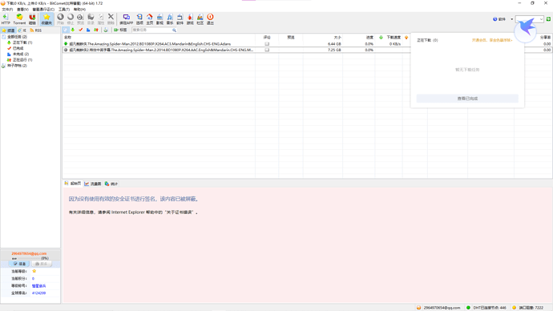Click the music note toolbar icon
Viewport: 553px width, 311px height.
(x=170, y=19)
